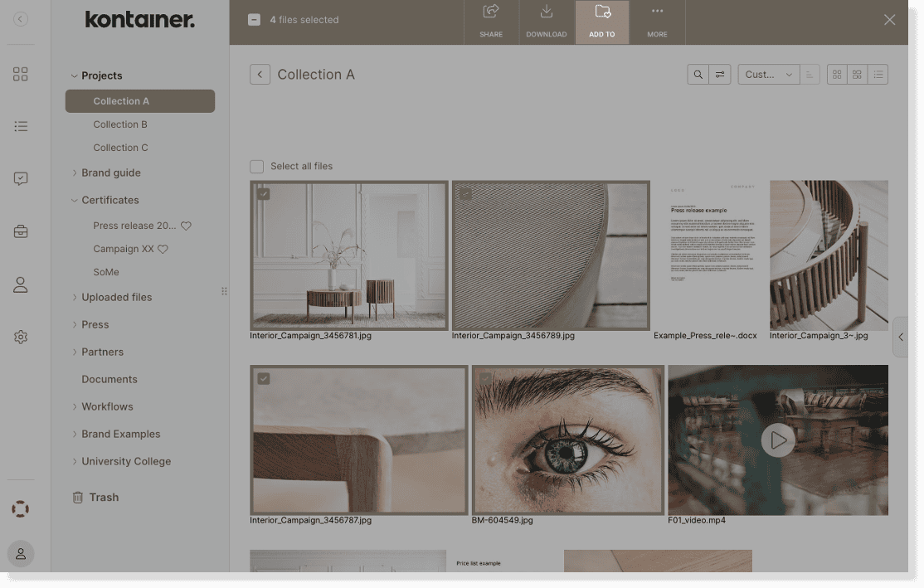Click the Download icon in toolbar

[546, 12]
